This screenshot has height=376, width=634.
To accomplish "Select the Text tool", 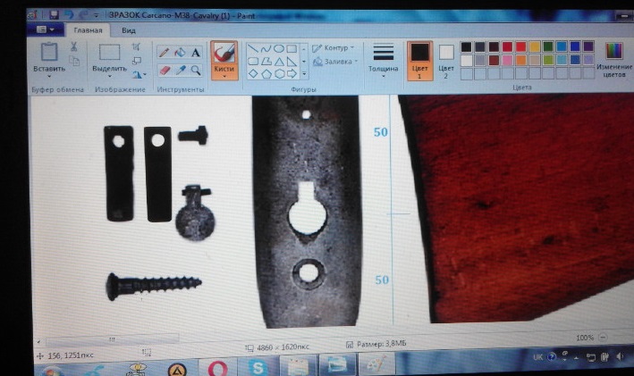I will point(196,53).
